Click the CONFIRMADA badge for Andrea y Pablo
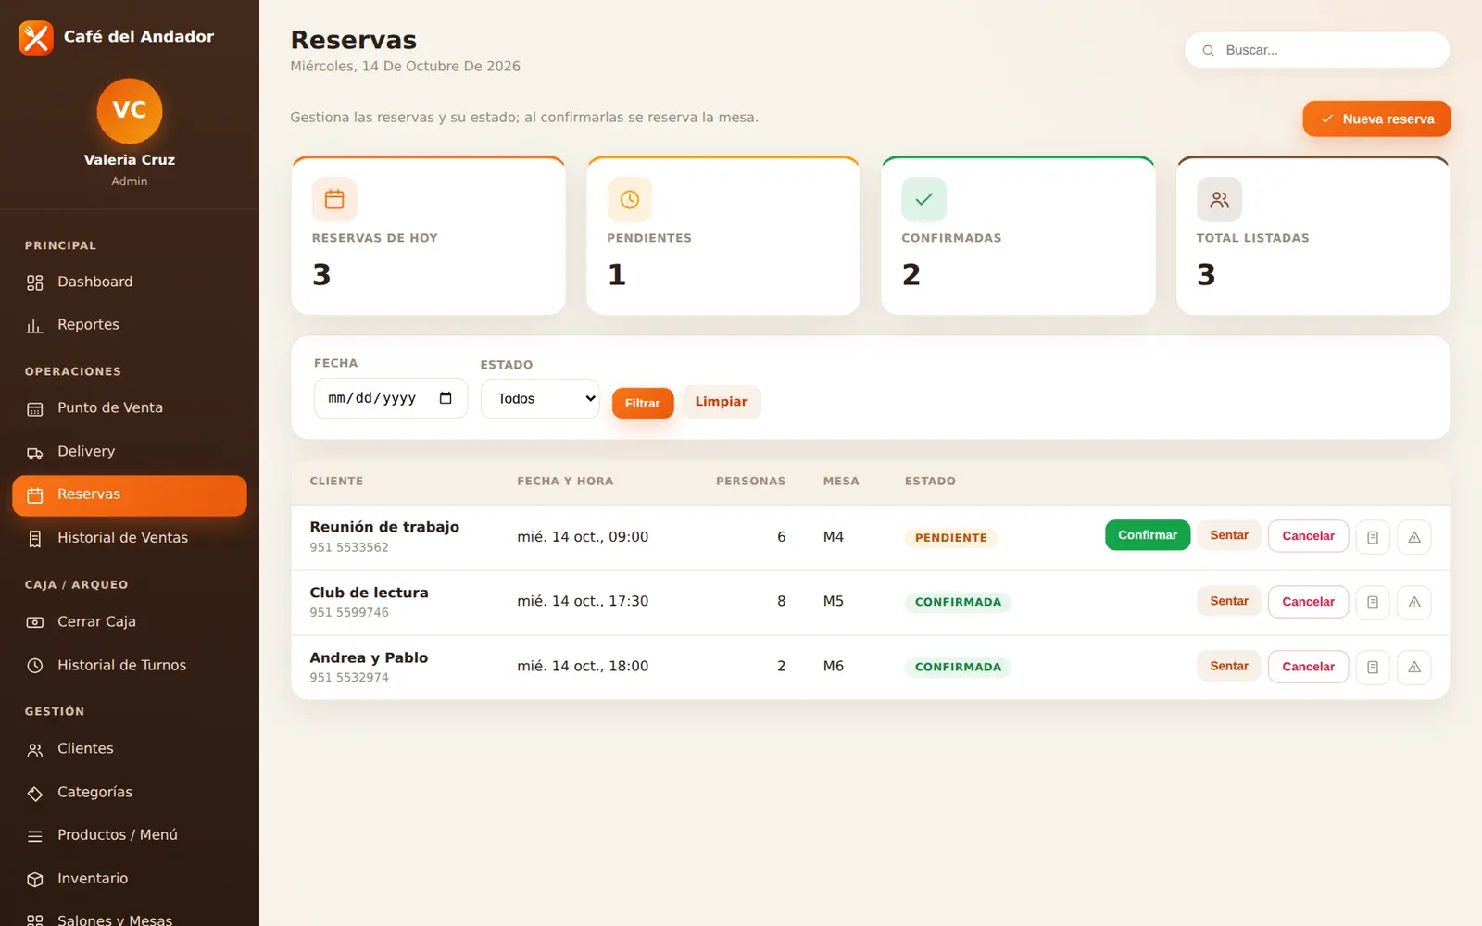The height and width of the screenshot is (926, 1482). click(958, 667)
